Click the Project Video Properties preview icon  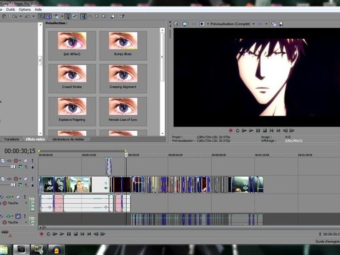(x=176, y=24)
